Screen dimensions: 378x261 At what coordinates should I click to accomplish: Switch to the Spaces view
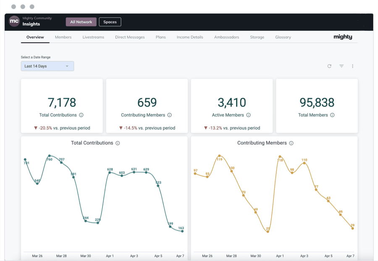click(x=110, y=22)
